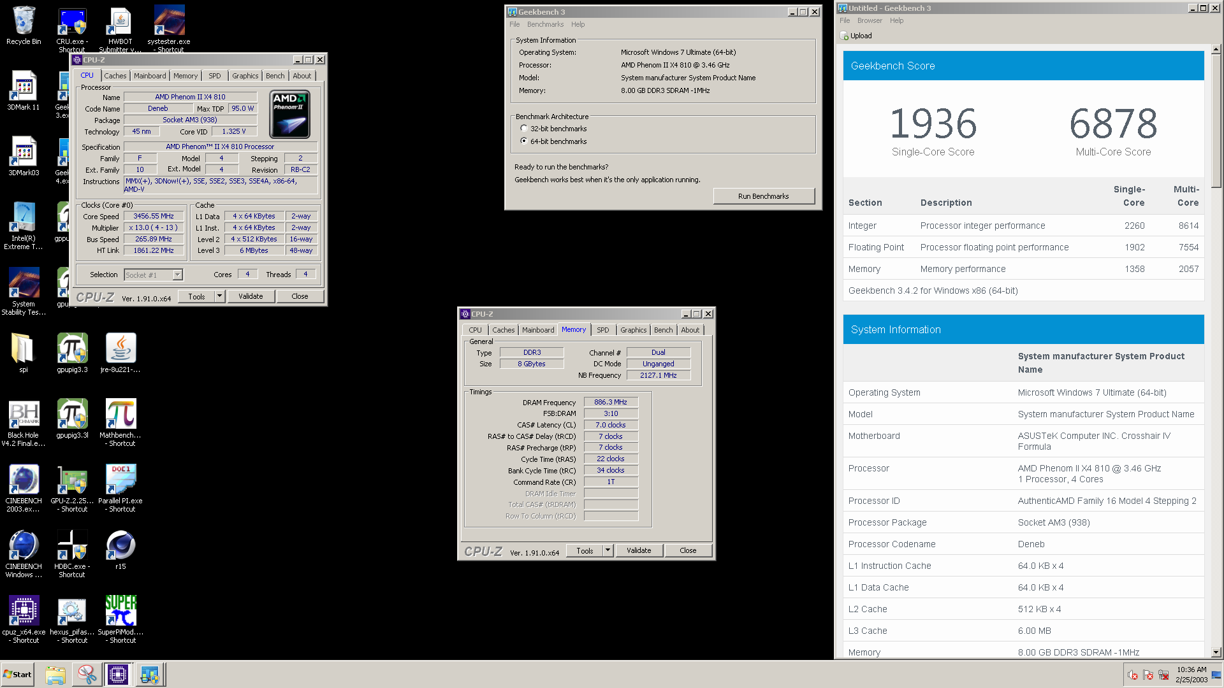Open the hexus_pifast shortcut icon

point(72,619)
